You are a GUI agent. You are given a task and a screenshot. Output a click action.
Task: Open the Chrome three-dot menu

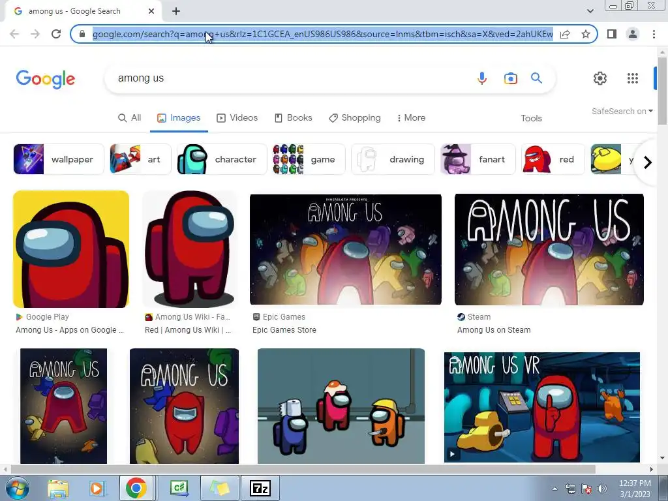pos(654,34)
